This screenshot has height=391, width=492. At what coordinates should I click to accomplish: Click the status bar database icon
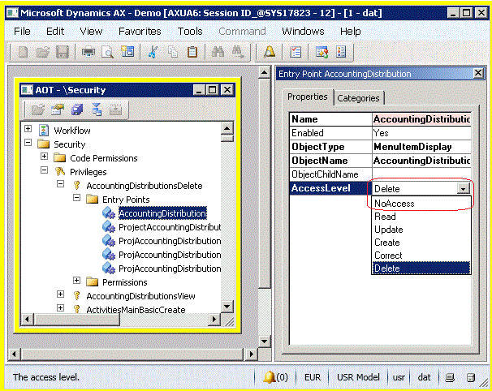pos(471,377)
